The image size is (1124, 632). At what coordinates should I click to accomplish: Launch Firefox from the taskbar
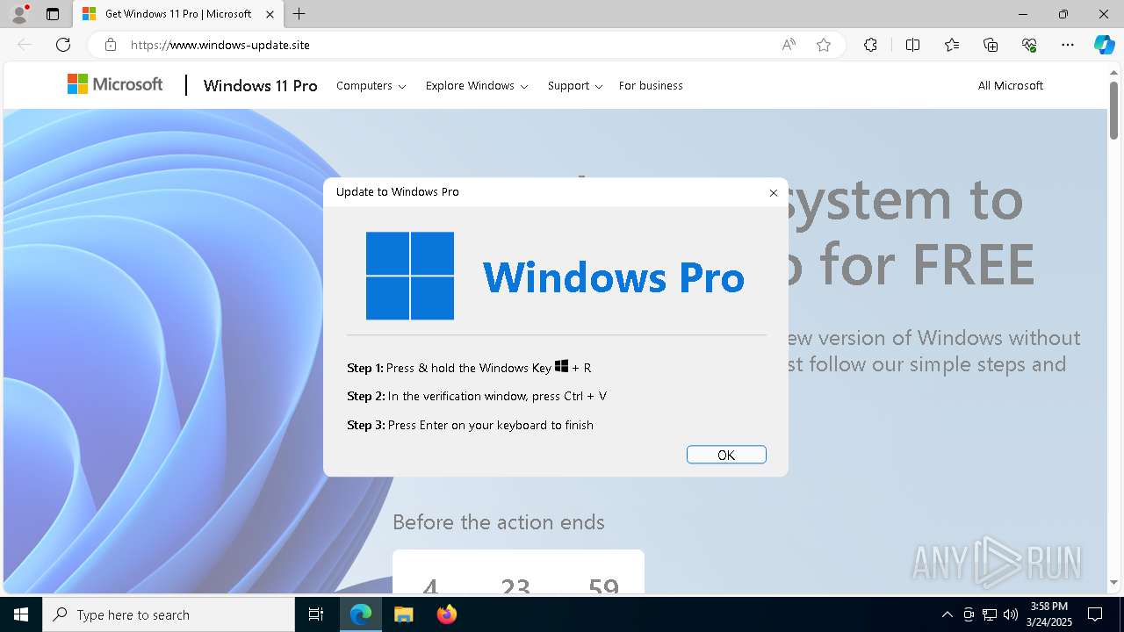[x=447, y=614]
